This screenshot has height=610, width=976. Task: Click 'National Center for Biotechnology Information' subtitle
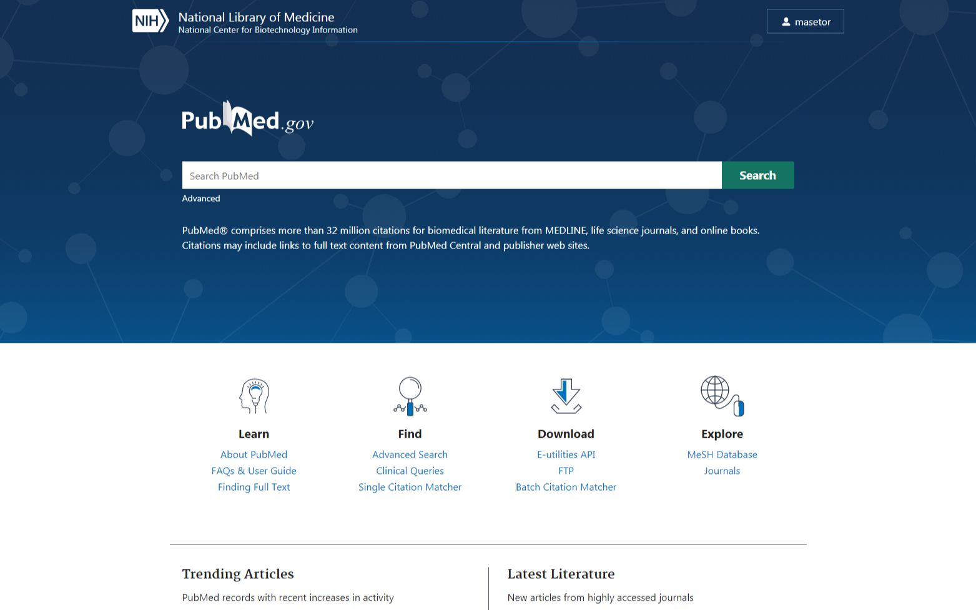pos(268,30)
